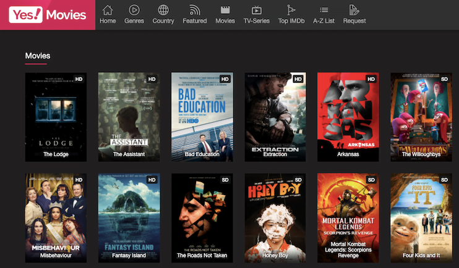Click the 'Mortal Kombat Legends: Scorpions Revenge' caption
The width and height of the screenshot is (459, 268).
(348, 250)
